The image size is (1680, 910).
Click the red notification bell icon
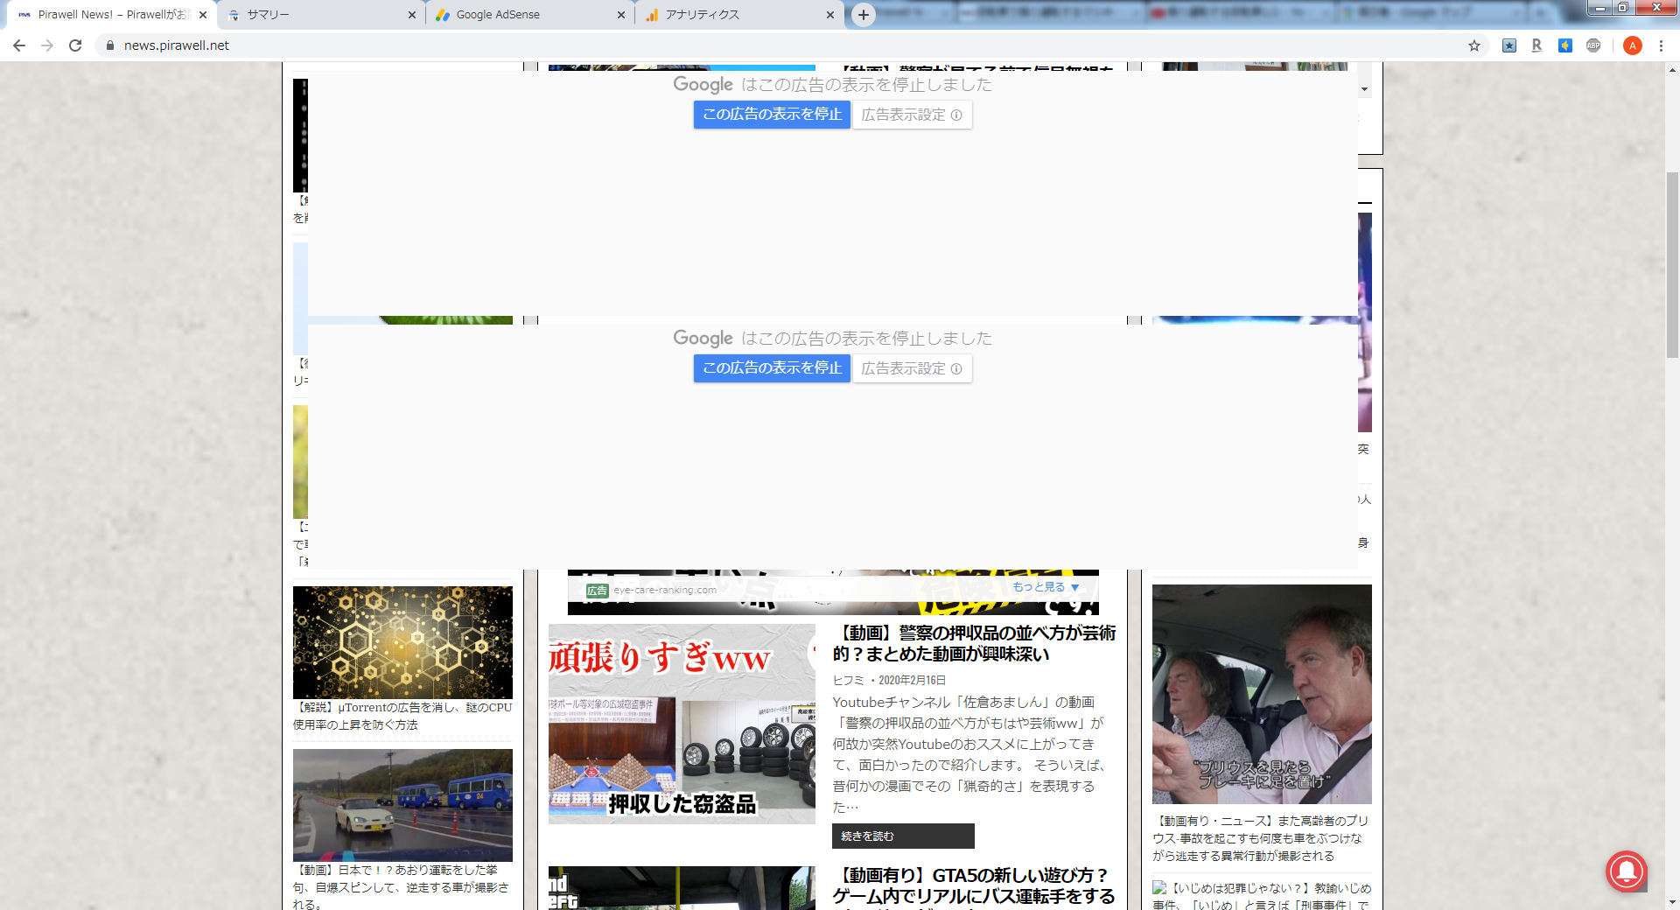1627,871
